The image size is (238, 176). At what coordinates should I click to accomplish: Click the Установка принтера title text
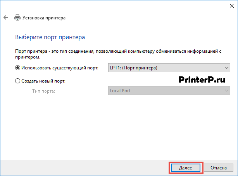coord(44,18)
